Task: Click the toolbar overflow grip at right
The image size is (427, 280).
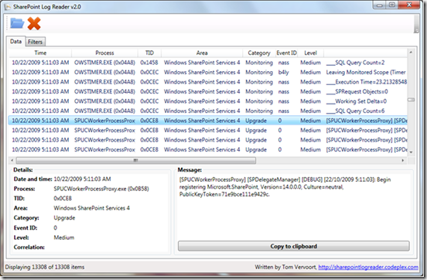Action: pyautogui.click(x=416, y=24)
